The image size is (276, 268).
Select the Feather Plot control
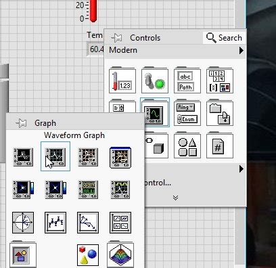88,223
